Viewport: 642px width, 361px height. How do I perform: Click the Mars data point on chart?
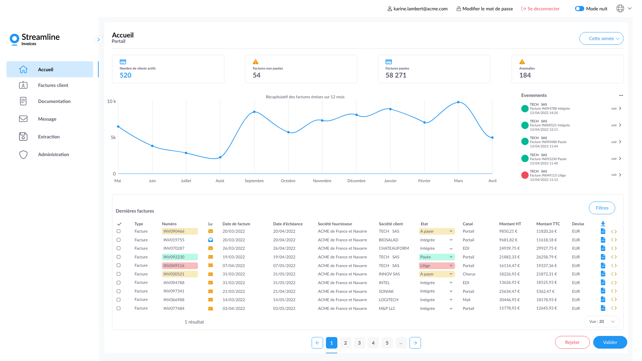458,102
